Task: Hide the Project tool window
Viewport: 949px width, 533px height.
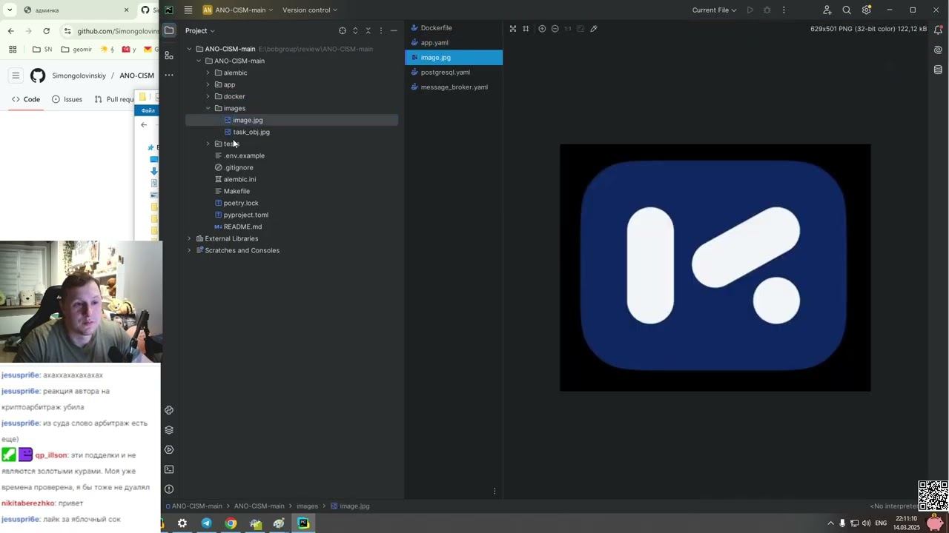Action: click(394, 30)
